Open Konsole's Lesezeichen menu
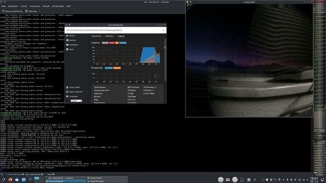 tap(35, 6)
